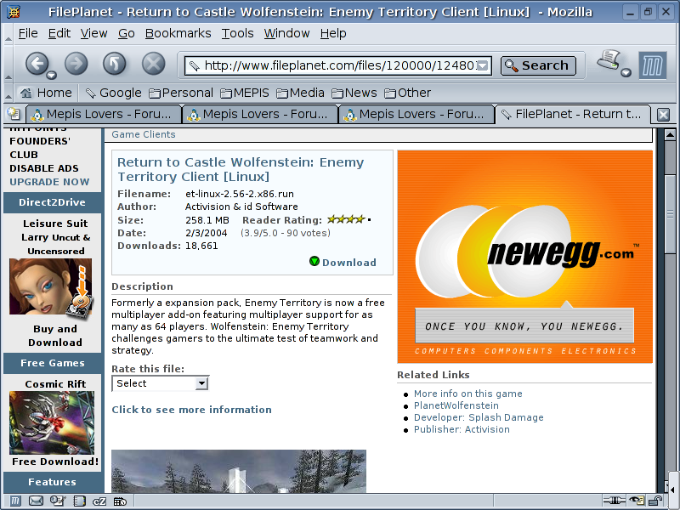Click the Print icon in toolbar
Image resolution: width=680 pixels, height=510 pixels.
tap(609, 62)
